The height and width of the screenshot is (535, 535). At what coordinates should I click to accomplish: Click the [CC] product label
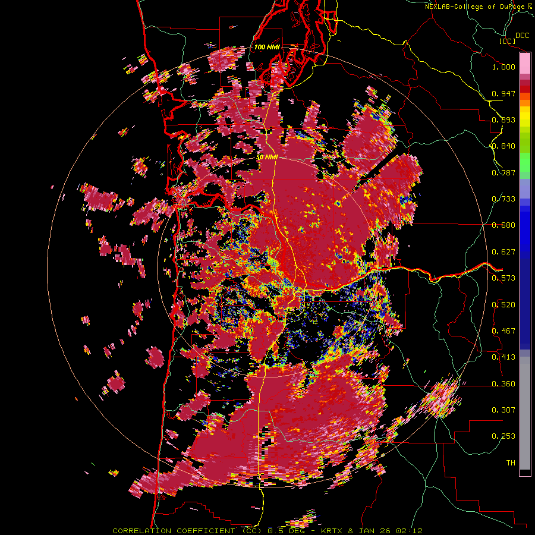507,41
